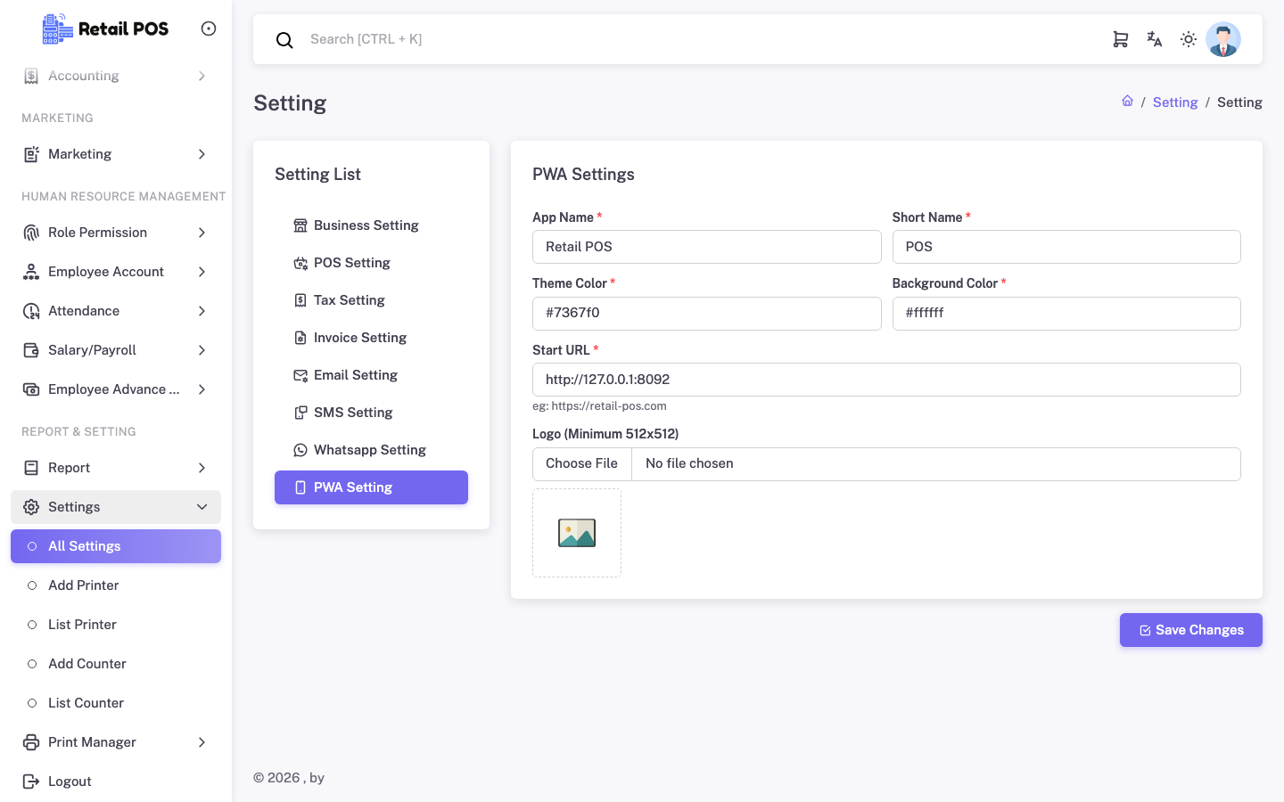Expand the Attendance chevron
The height and width of the screenshot is (802, 1284).
point(202,311)
